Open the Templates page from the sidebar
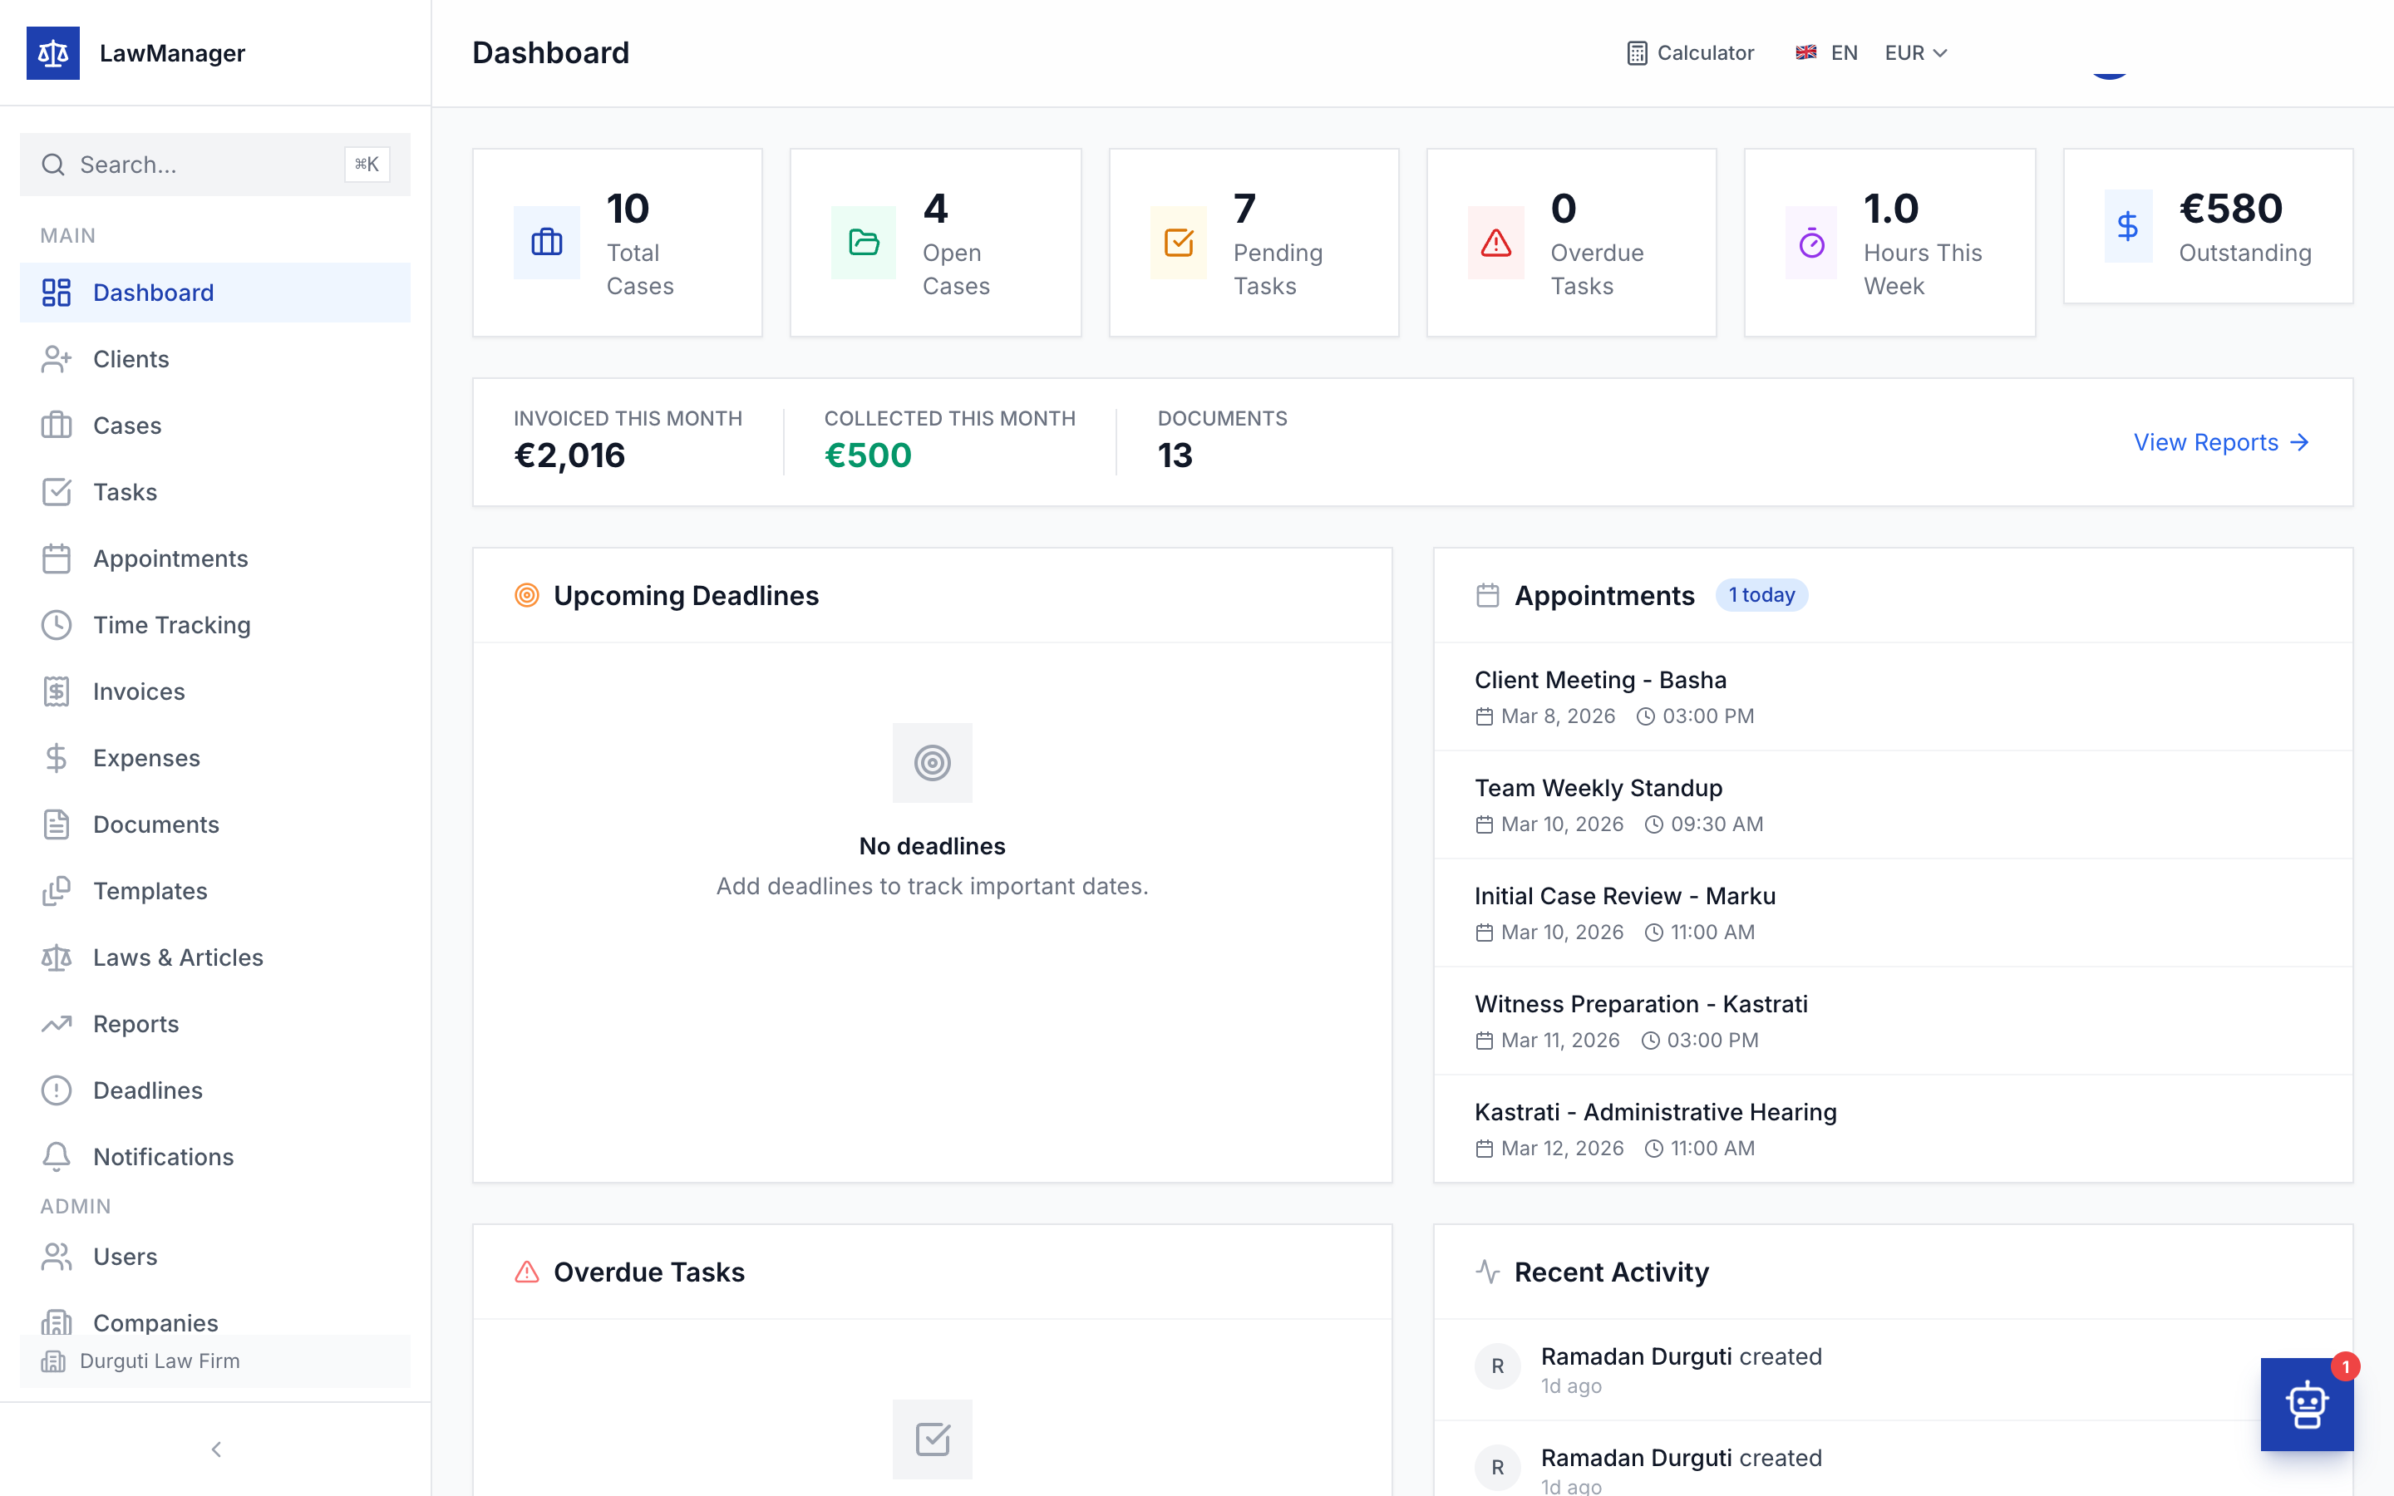 click(x=215, y=892)
